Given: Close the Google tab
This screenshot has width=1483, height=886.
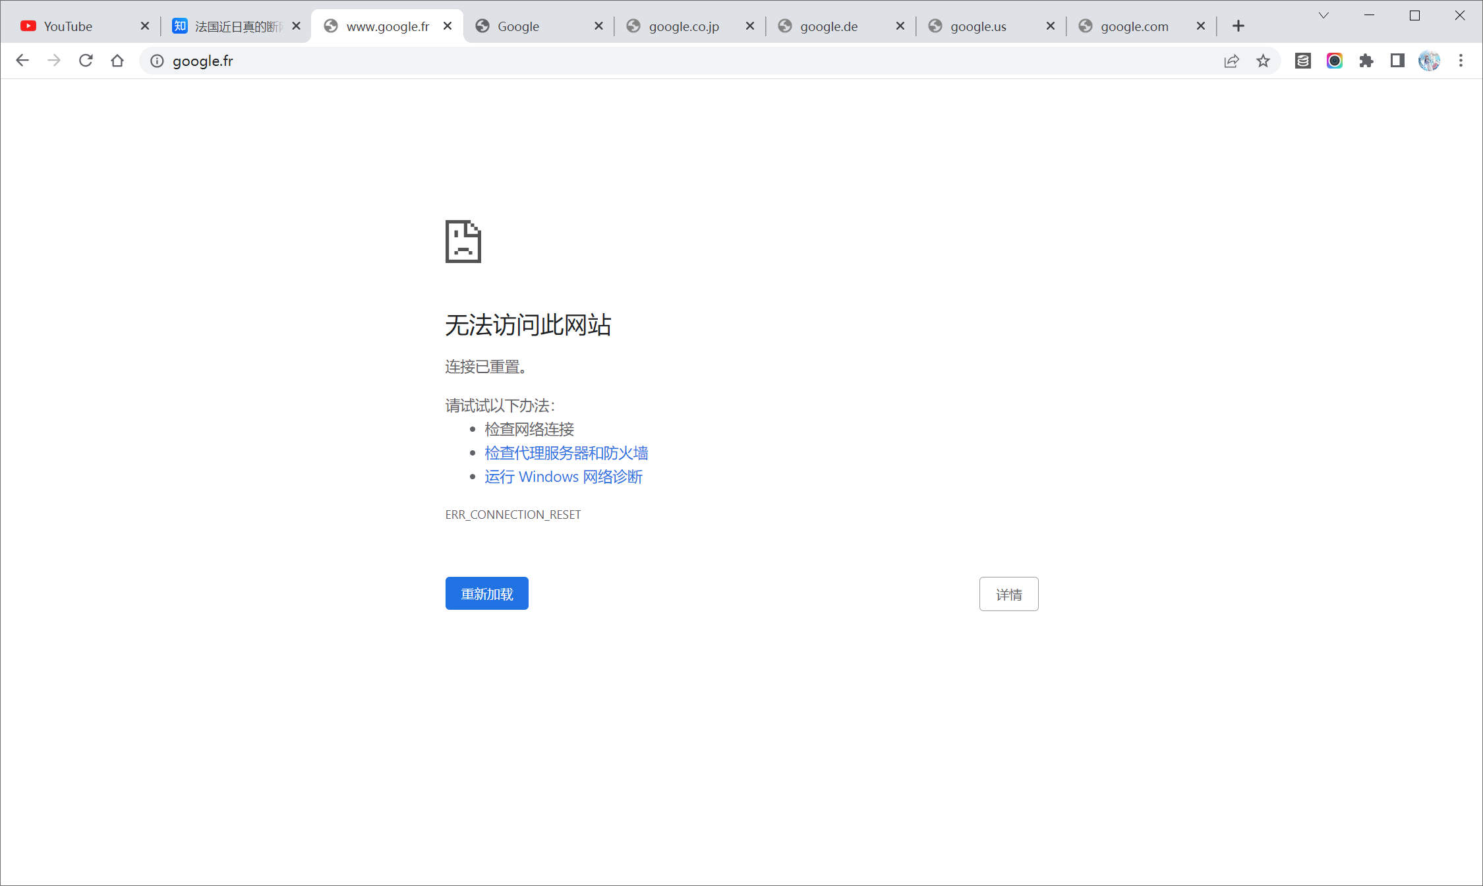Looking at the screenshot, I should coord(598,26).
